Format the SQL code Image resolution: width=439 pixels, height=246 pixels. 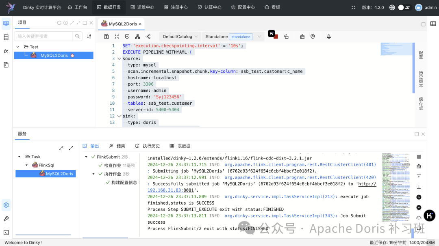pos(117,37)
